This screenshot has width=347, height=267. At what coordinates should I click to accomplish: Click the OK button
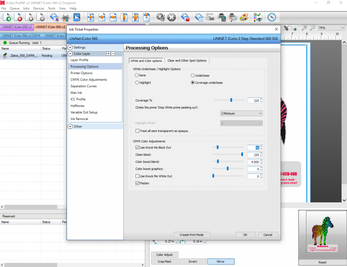[245, 235]
